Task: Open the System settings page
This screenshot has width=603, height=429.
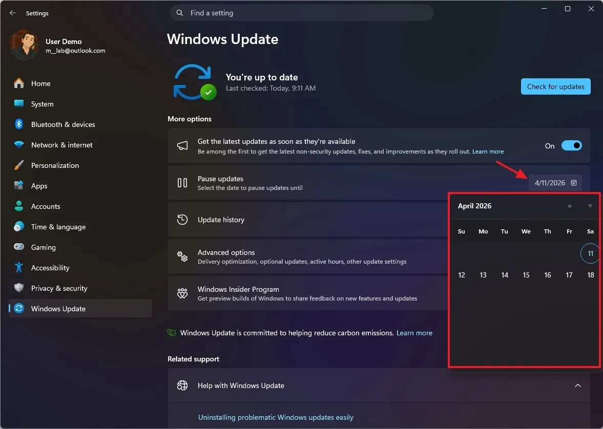Action: pyautogui.click(x=81, y=104)
